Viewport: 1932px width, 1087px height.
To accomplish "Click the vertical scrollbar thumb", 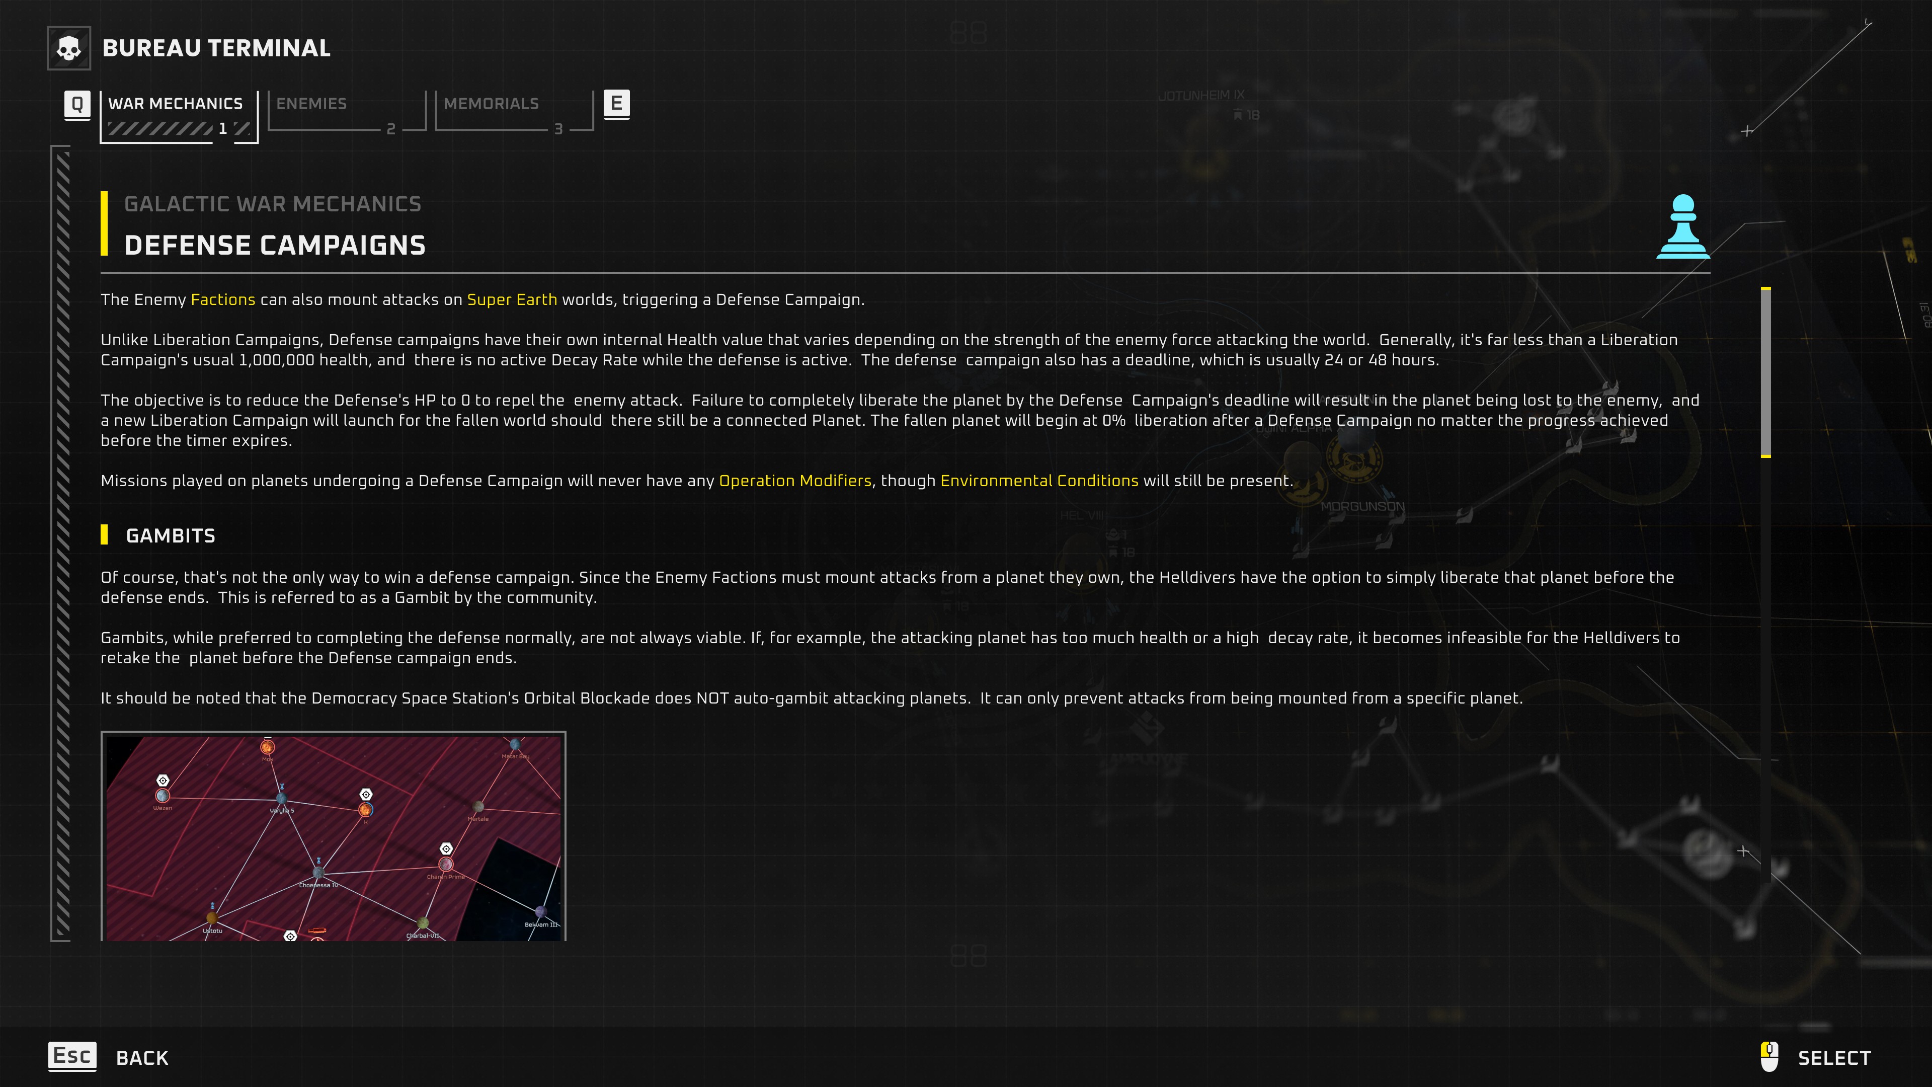I will coord(1765,372).
